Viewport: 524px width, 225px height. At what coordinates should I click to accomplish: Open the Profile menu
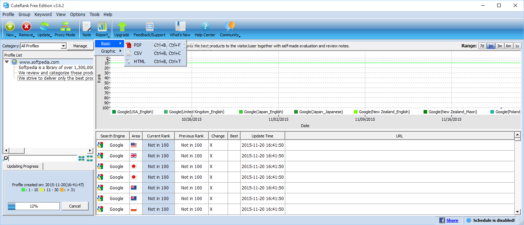click(x=8, y=15)
